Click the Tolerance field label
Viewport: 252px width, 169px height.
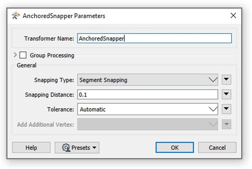point(60,109)
